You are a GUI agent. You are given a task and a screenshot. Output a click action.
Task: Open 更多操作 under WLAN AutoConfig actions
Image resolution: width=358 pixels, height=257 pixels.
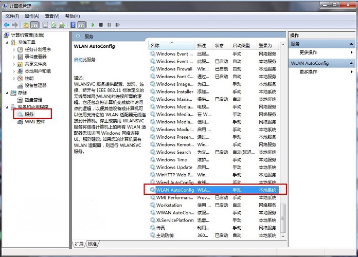pyautogui.click(x=308, y=72)
